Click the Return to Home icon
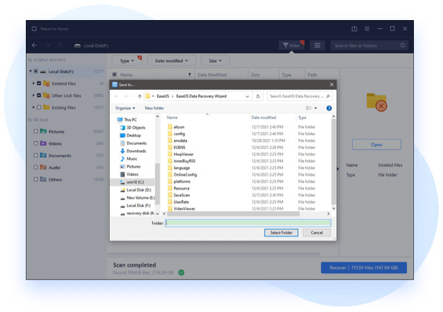The width and height of the screenshot is (443, 312). point(34,28)
